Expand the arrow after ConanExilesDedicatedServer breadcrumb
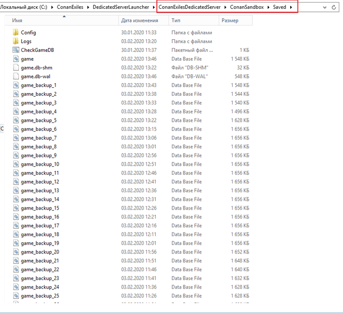 click(225, 7)
